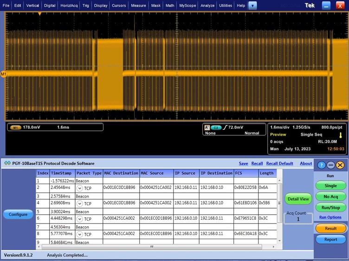Click the M1 waveform reference marker
Viewport: 349px width, 261px height.
pos(3,74)
